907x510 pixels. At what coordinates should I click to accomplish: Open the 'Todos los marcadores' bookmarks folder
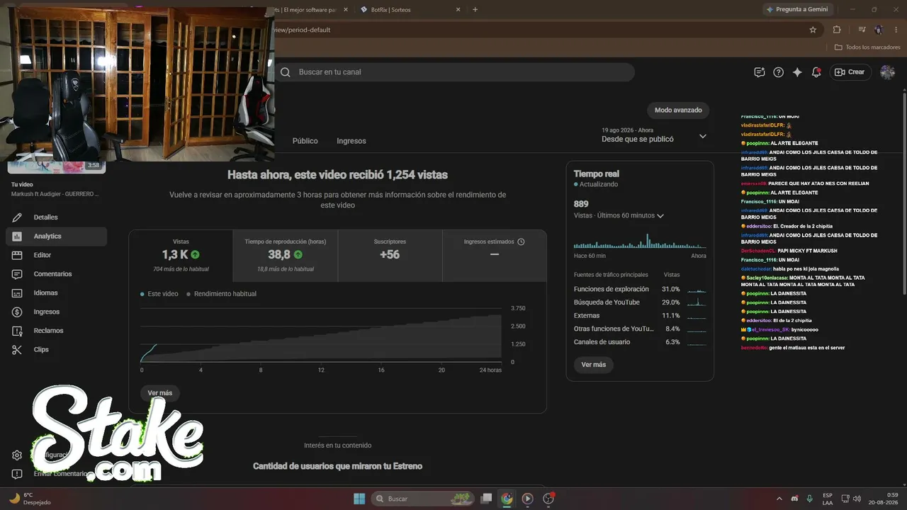click(x=867, y=47)
